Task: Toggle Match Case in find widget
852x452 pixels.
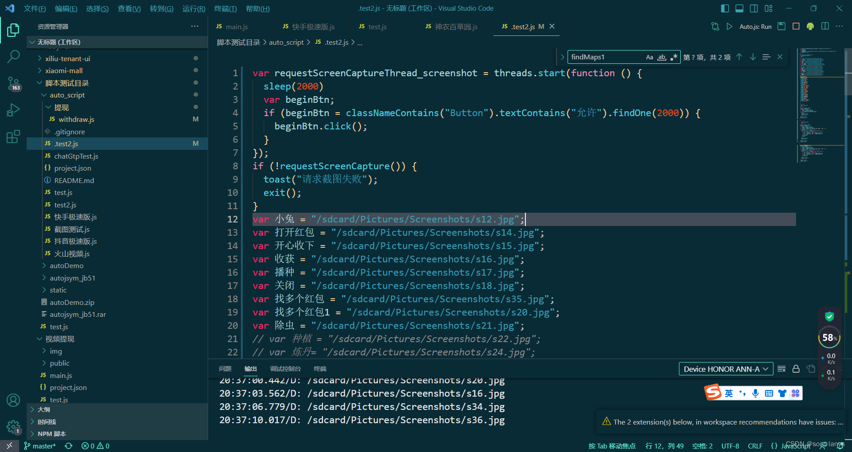Action: [x=650, y=57]
